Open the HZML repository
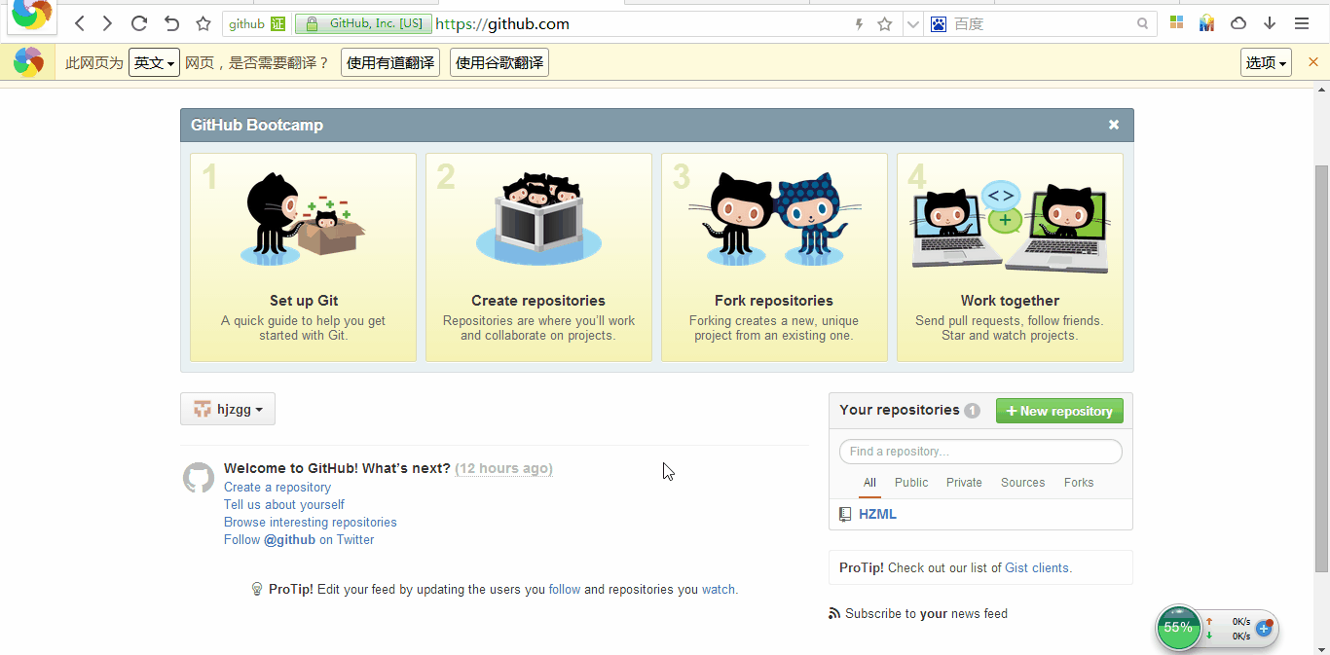 (x=877, y=514)
